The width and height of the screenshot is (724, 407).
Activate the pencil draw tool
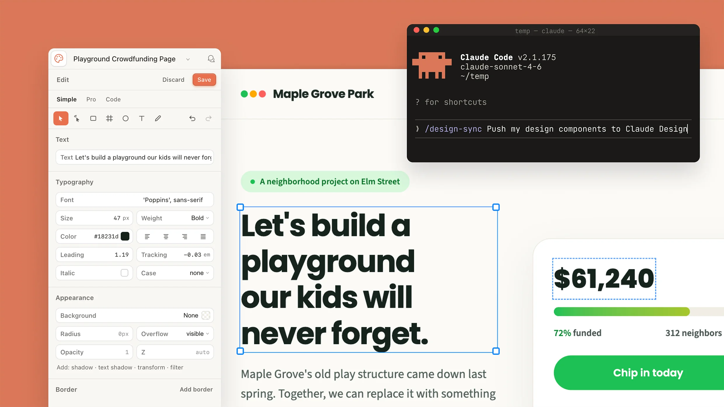(x=158, y=118)
